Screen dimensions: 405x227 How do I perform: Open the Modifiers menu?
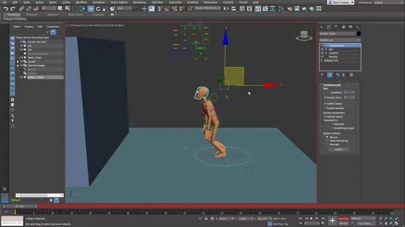pyautogui.click(x=82, y=3)
